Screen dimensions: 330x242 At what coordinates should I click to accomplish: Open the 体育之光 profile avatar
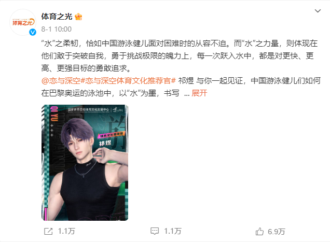point(23,22)
